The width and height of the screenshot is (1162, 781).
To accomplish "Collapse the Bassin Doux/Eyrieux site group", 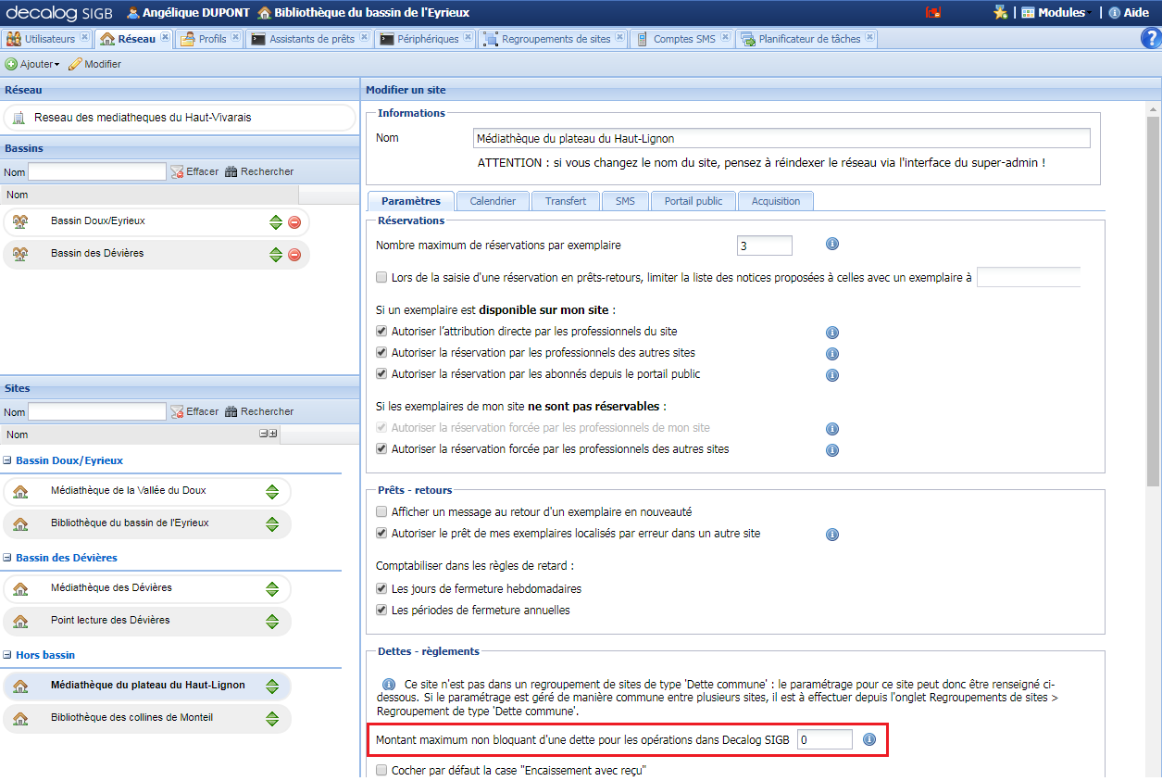I will pos(7,460).
